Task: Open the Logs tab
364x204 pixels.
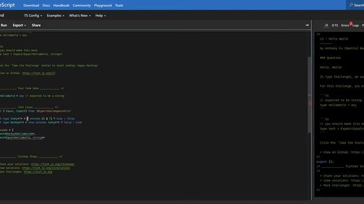Action: [355, 25]
